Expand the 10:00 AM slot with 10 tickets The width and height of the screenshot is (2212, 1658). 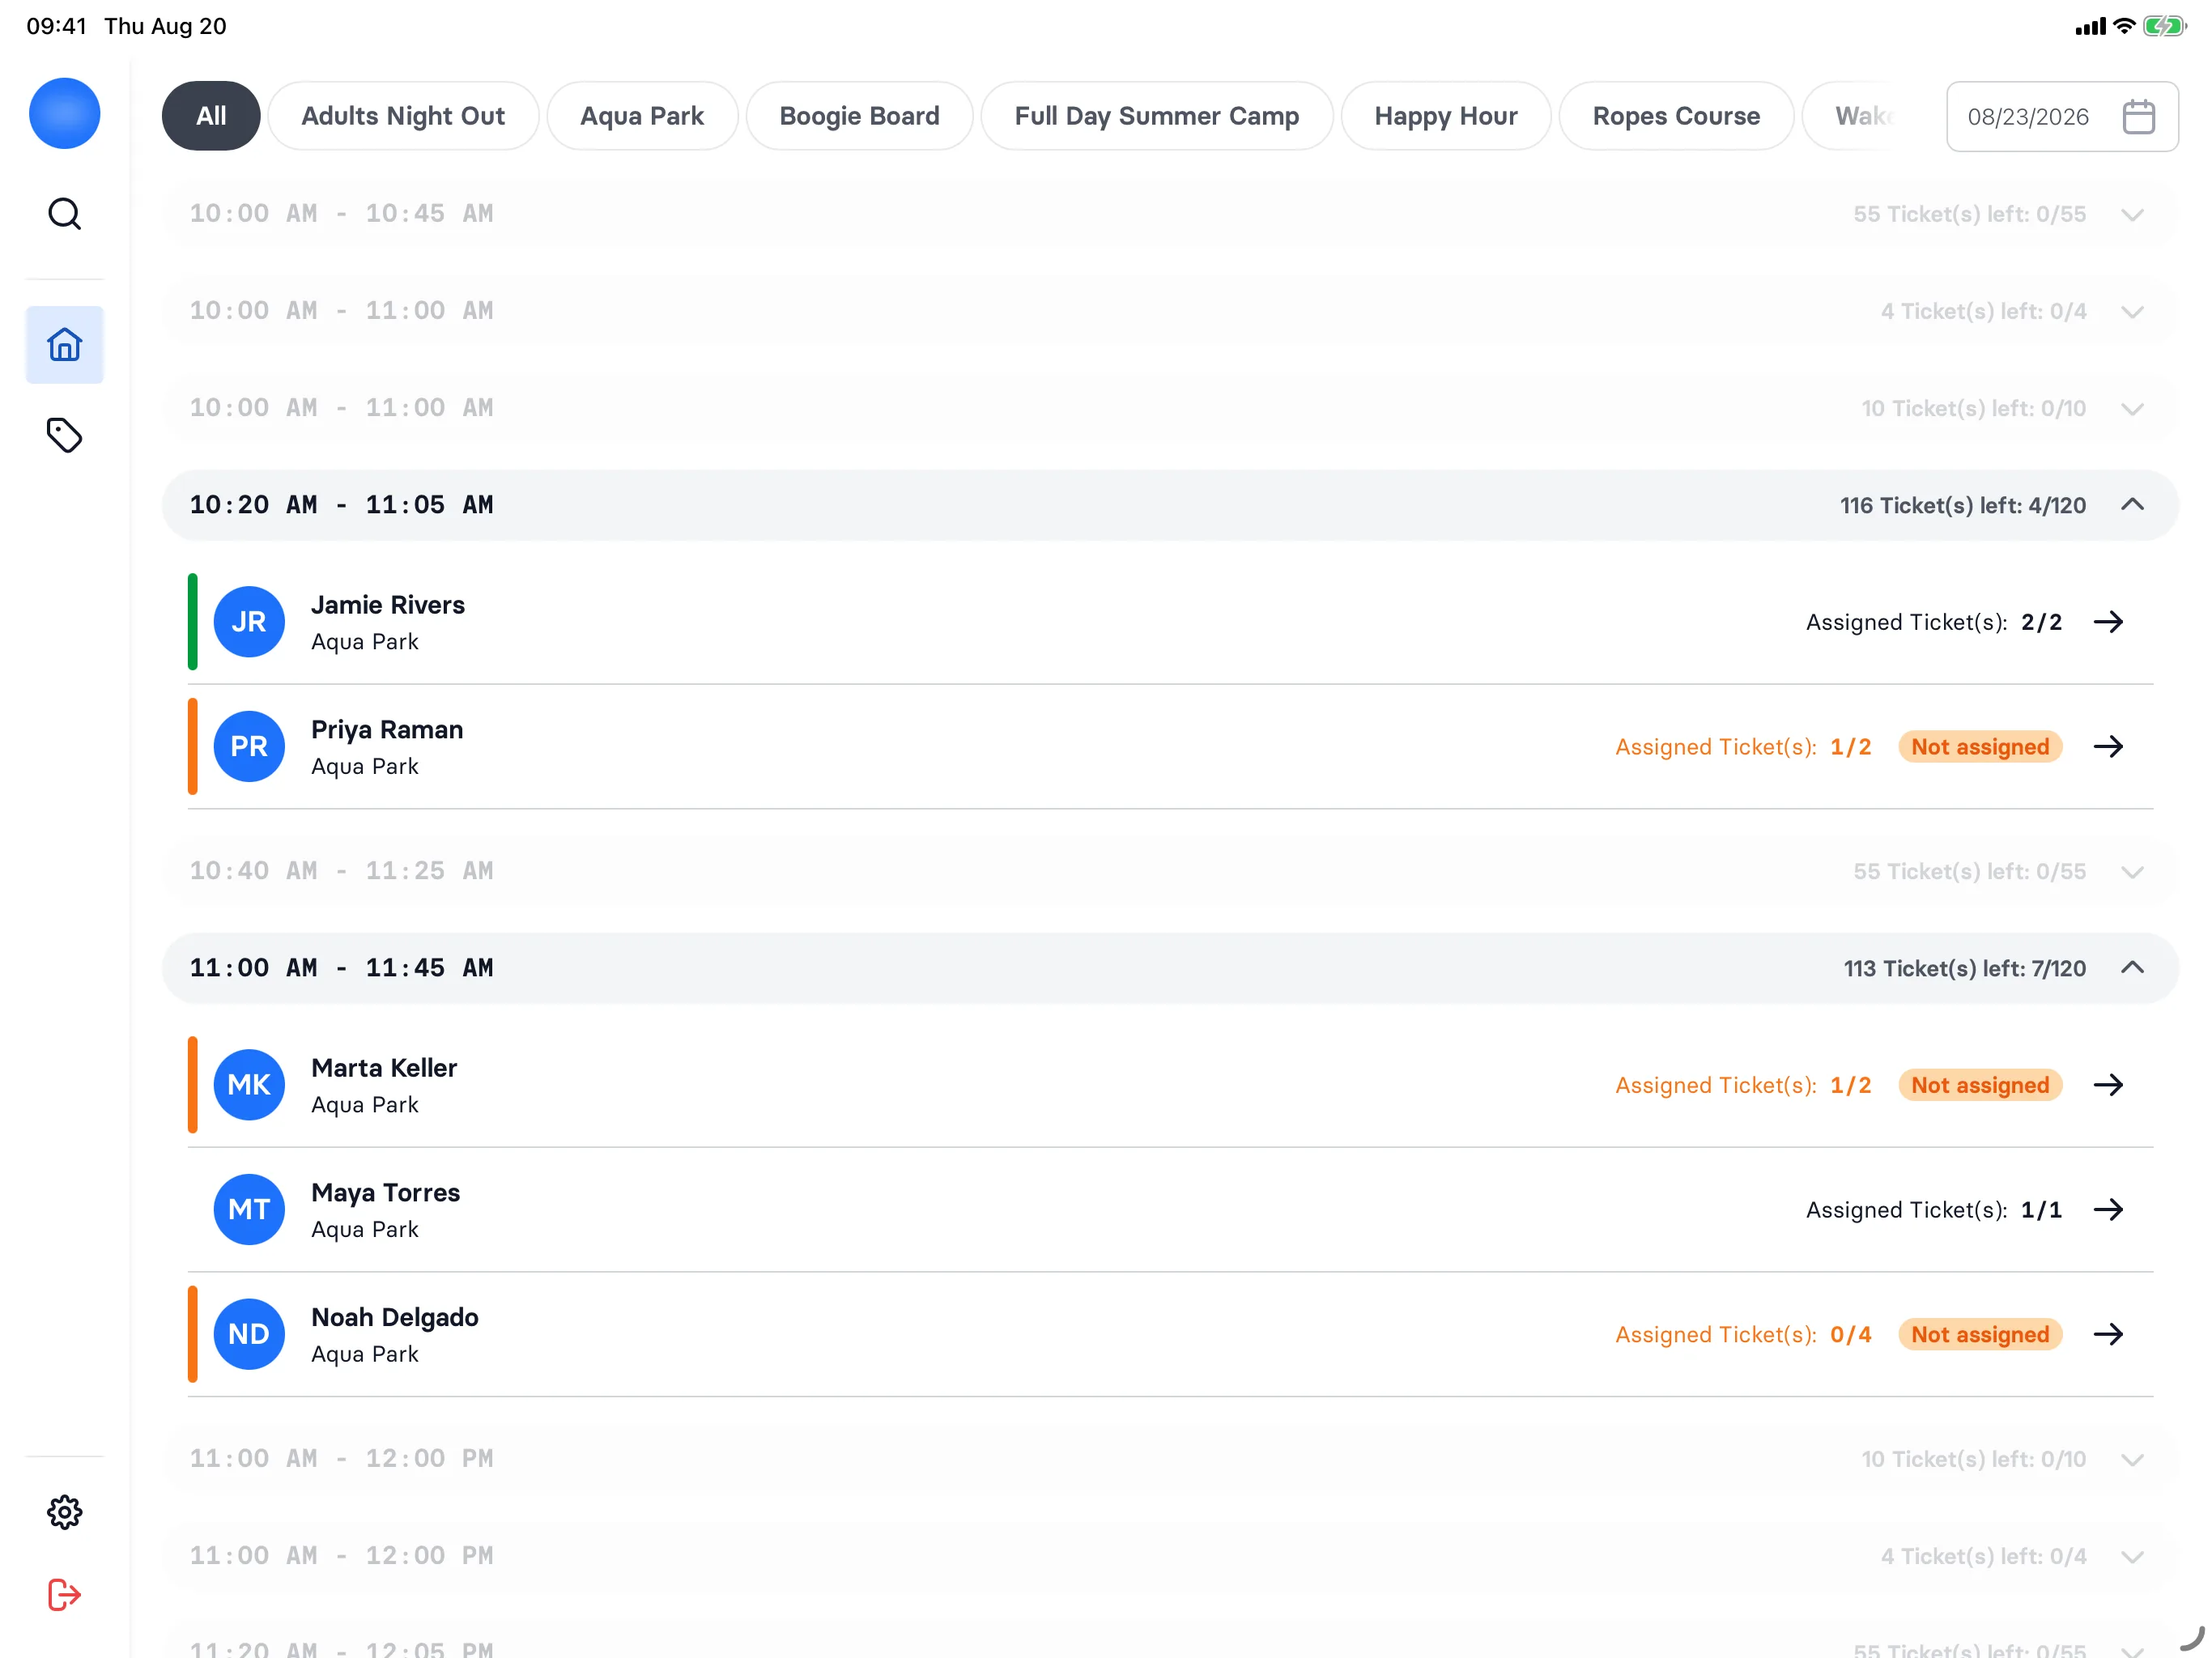[x=1170, y=408]
